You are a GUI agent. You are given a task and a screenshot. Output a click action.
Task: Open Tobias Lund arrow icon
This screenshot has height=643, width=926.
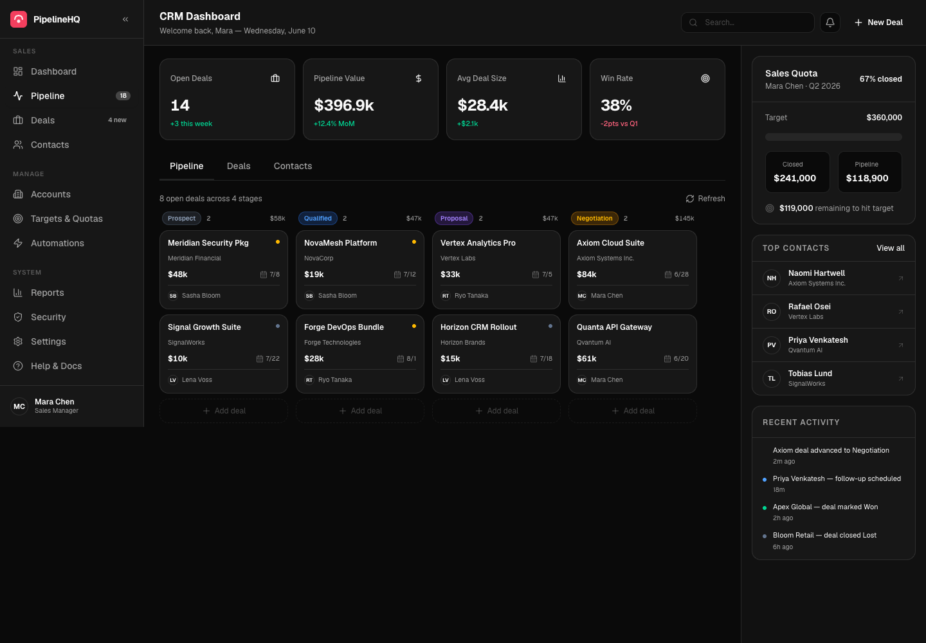[901, 379]
